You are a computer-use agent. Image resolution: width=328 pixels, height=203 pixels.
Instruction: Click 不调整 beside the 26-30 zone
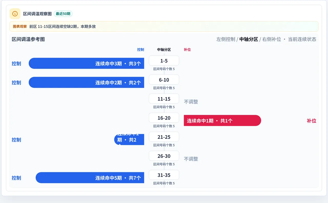coord(191,159)
